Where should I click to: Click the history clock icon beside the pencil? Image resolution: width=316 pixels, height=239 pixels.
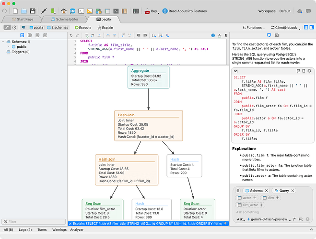pyautogui.click(x=14, y=28)
